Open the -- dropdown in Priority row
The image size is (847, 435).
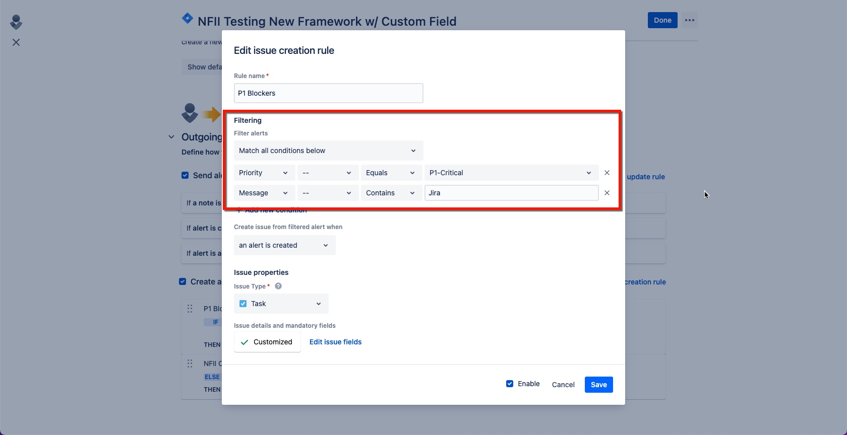click(328, 173)
